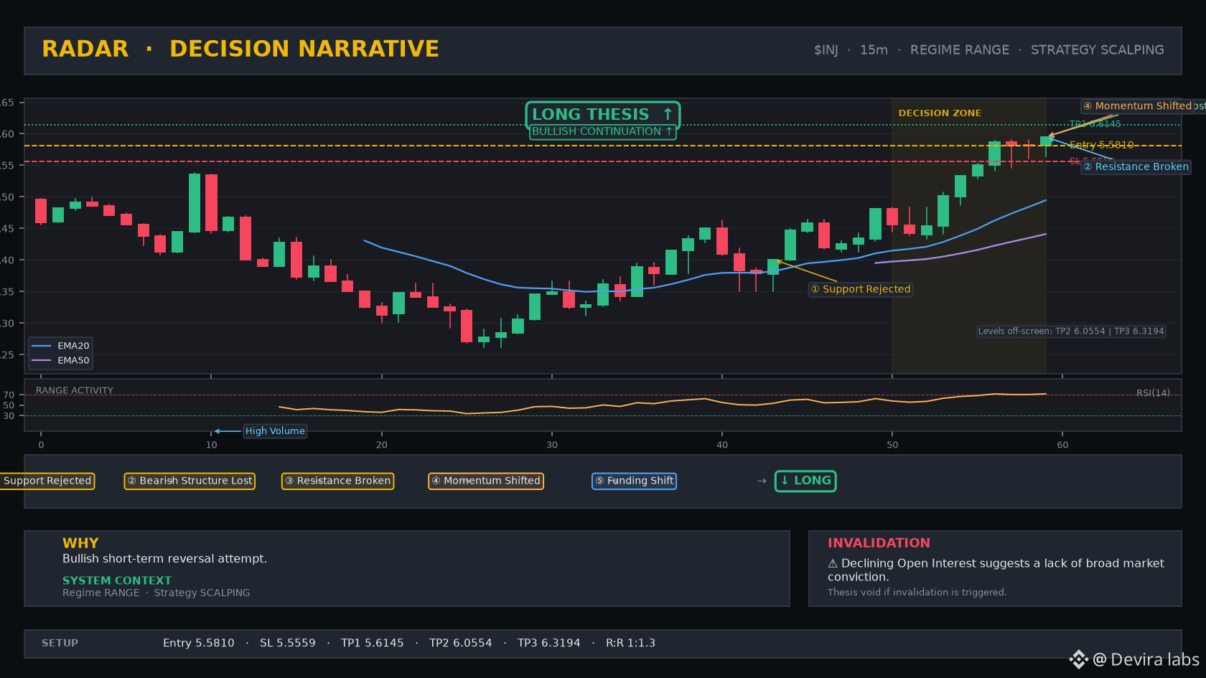Toggle the EMA50 legend entry
Image resolution: width=1206 pixels, height=678 pixels.
pyautogui.click(x=60, y=361)
